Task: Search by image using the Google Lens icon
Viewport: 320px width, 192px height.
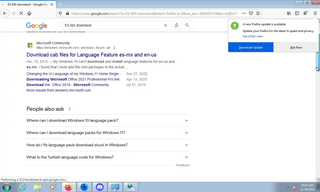Action: [177, 25]
